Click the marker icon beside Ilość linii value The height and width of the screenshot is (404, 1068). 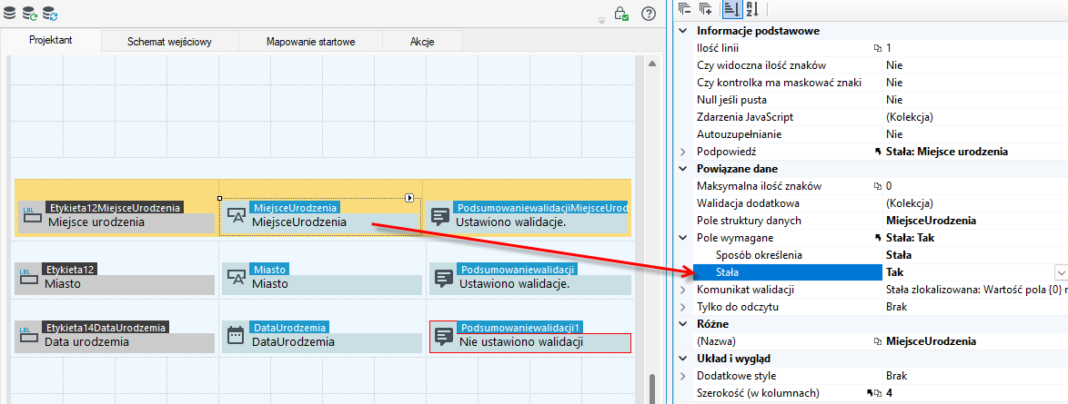click(x=877, y=48)
